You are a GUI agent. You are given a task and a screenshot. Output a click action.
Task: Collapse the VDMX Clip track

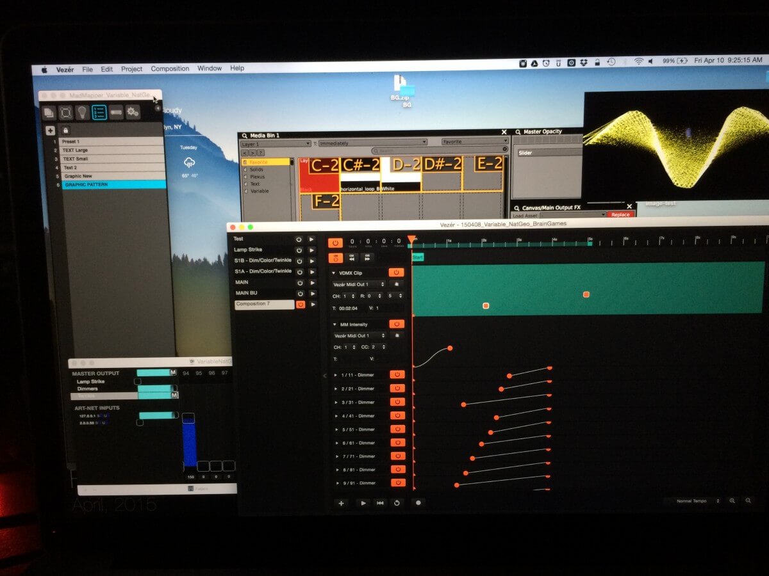pos(334,273)
